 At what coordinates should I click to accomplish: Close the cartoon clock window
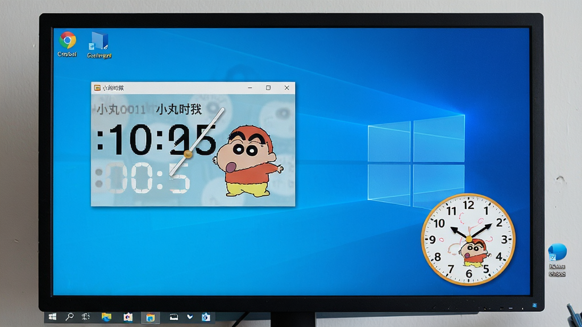(x=286, y=88)
